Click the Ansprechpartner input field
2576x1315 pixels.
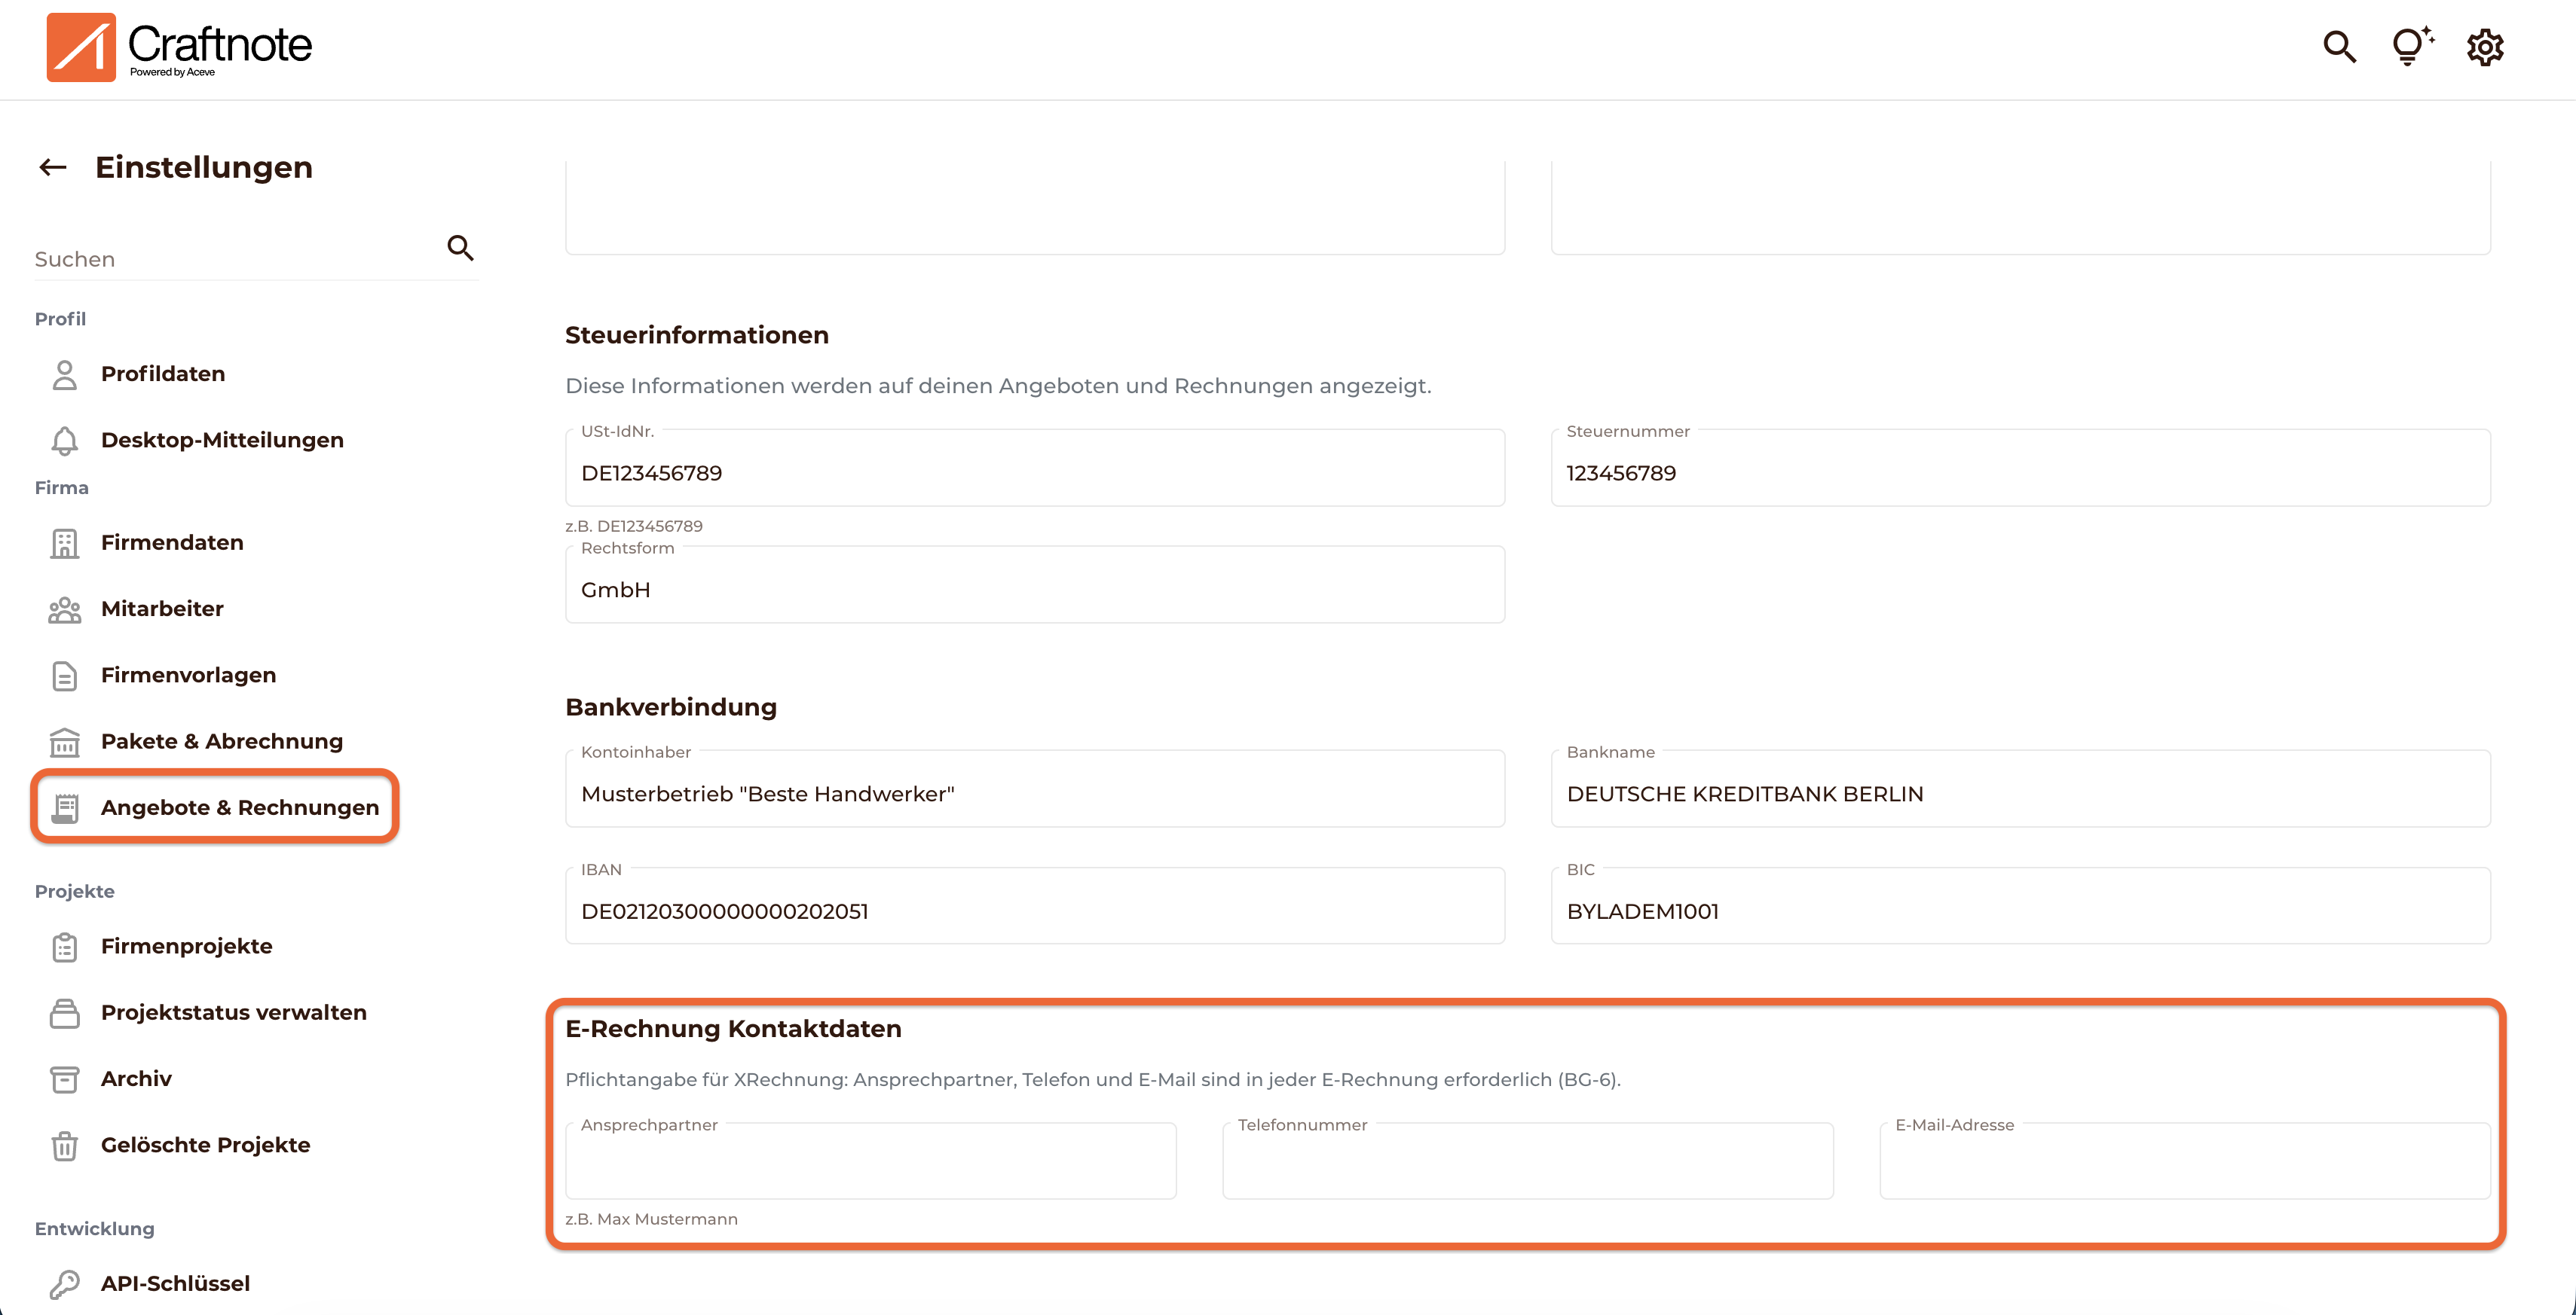pyautogui.click(x=870, y=1162)
